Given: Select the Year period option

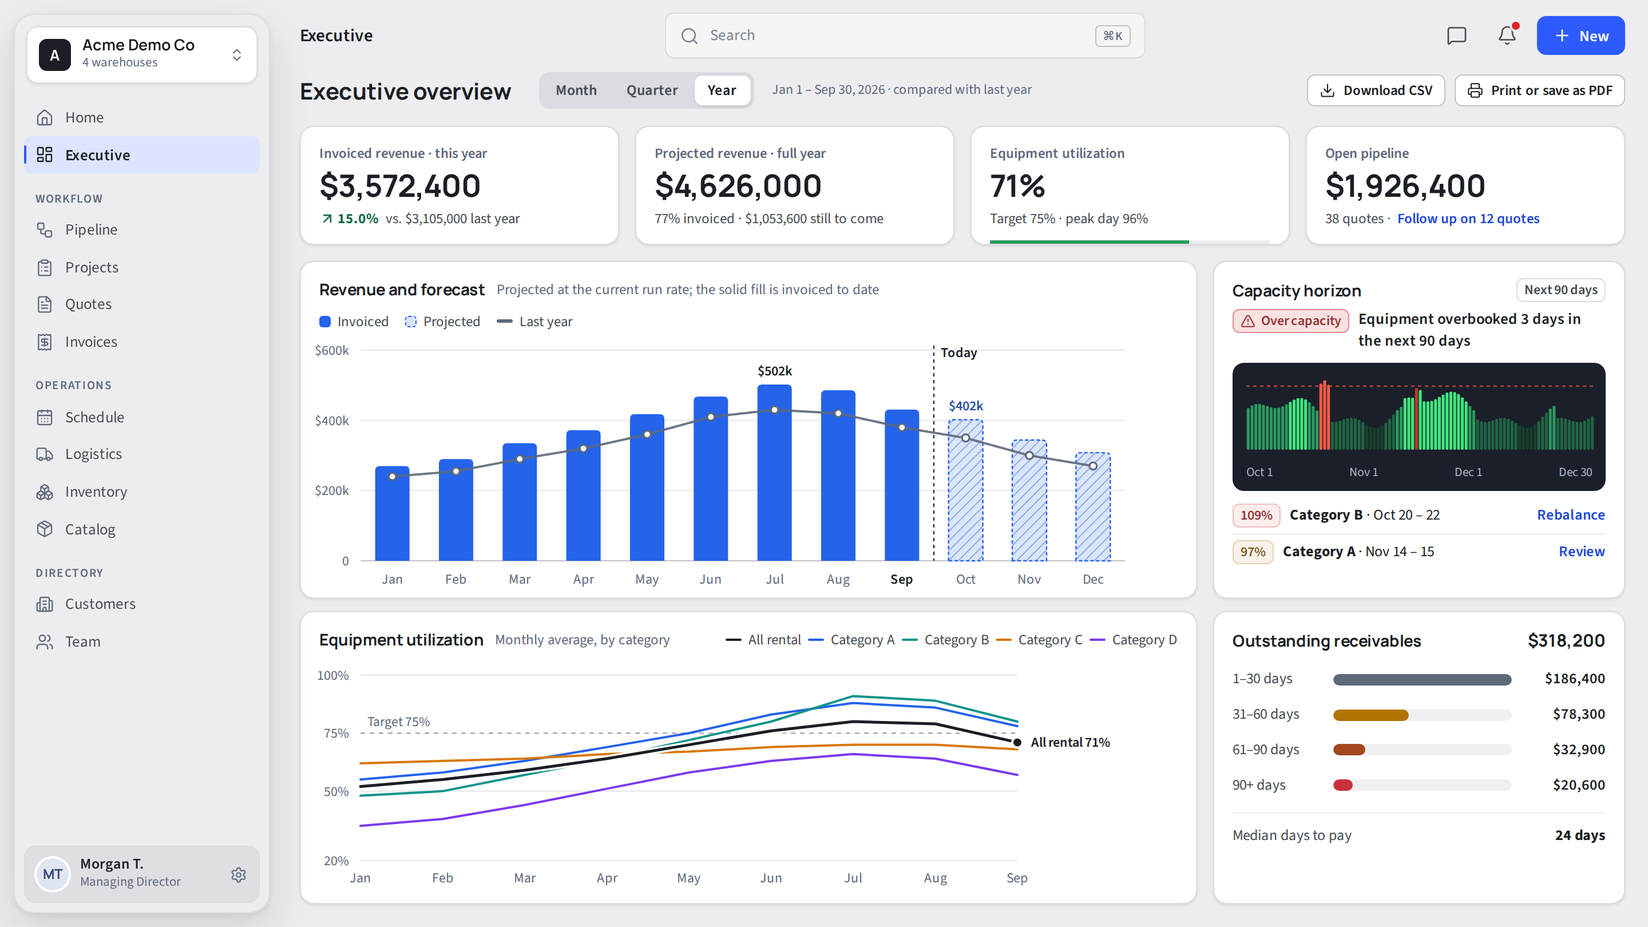Looking at the screenshot, I should [722, 90].
